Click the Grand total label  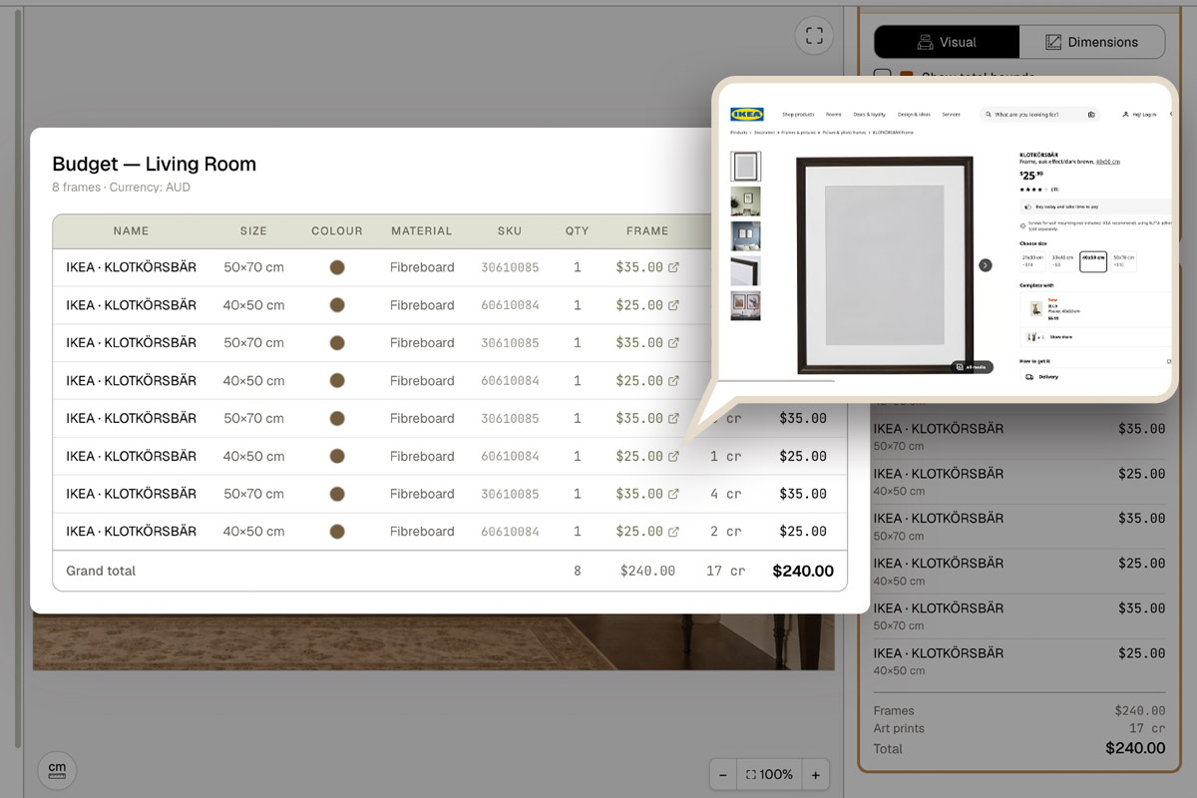pyautogui.click(x=101, y=571)
